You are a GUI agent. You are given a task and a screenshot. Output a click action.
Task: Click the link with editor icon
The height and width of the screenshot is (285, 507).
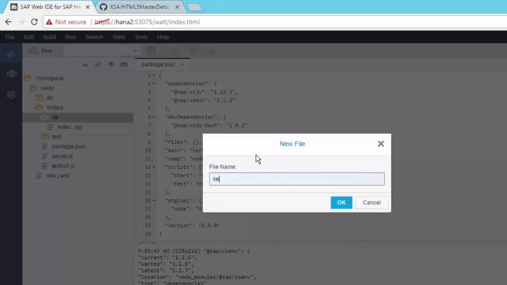coord(98,65)
